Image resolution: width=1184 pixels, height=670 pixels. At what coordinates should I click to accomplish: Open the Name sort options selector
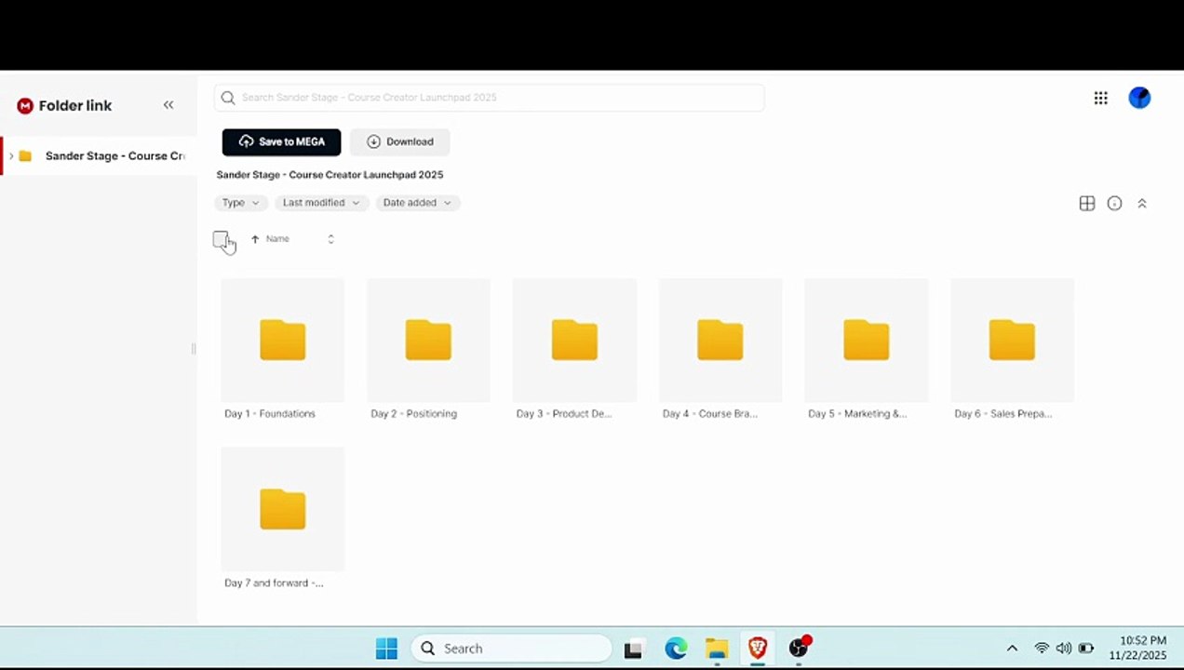click(330, 239)
